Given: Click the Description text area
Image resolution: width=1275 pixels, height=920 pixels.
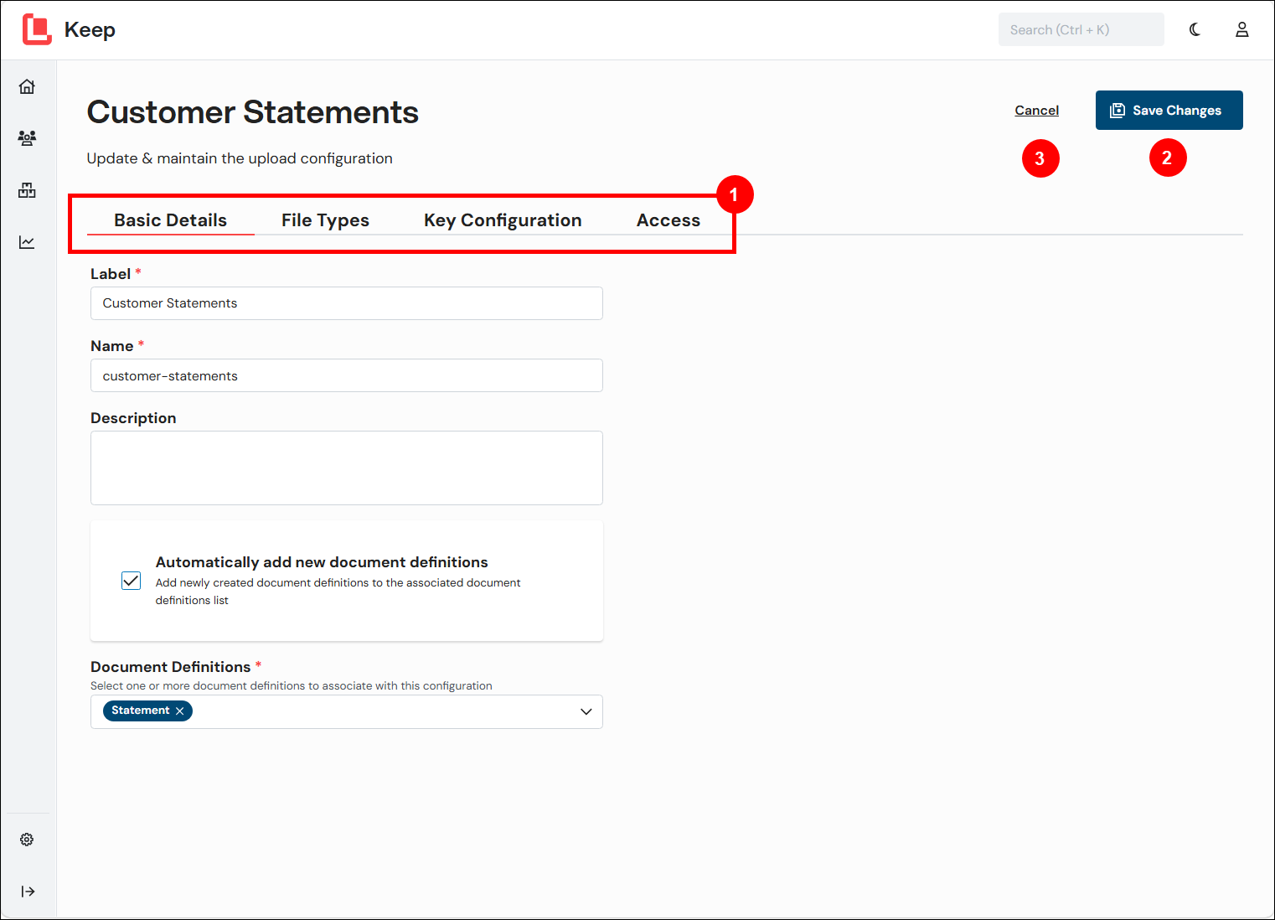Looking at the screenshot, I should 347,468.
